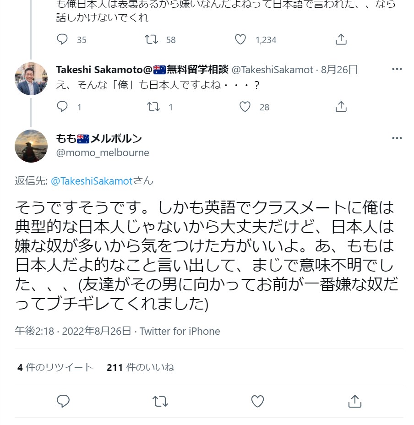Reply to the top tweet with 35 replies

[62, 40]
